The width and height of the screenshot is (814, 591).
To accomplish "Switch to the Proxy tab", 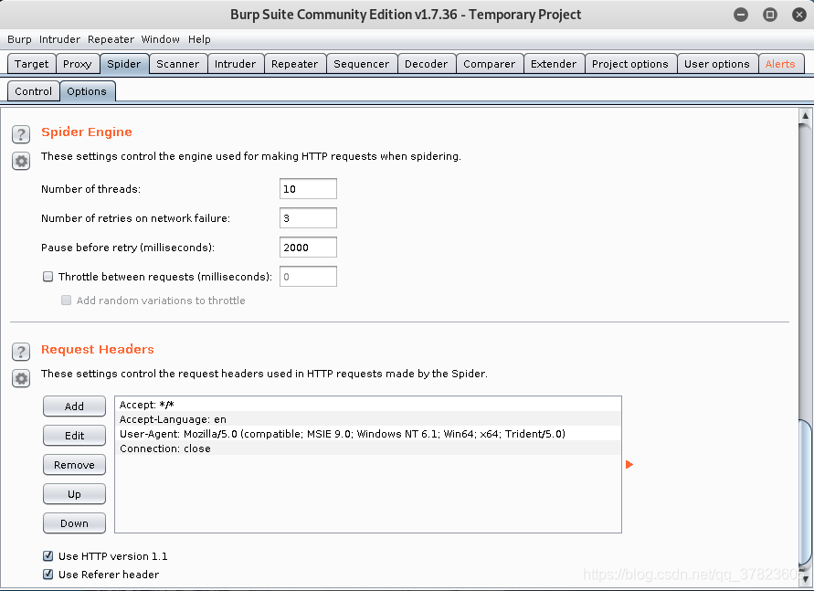I will tap(78, 64).
